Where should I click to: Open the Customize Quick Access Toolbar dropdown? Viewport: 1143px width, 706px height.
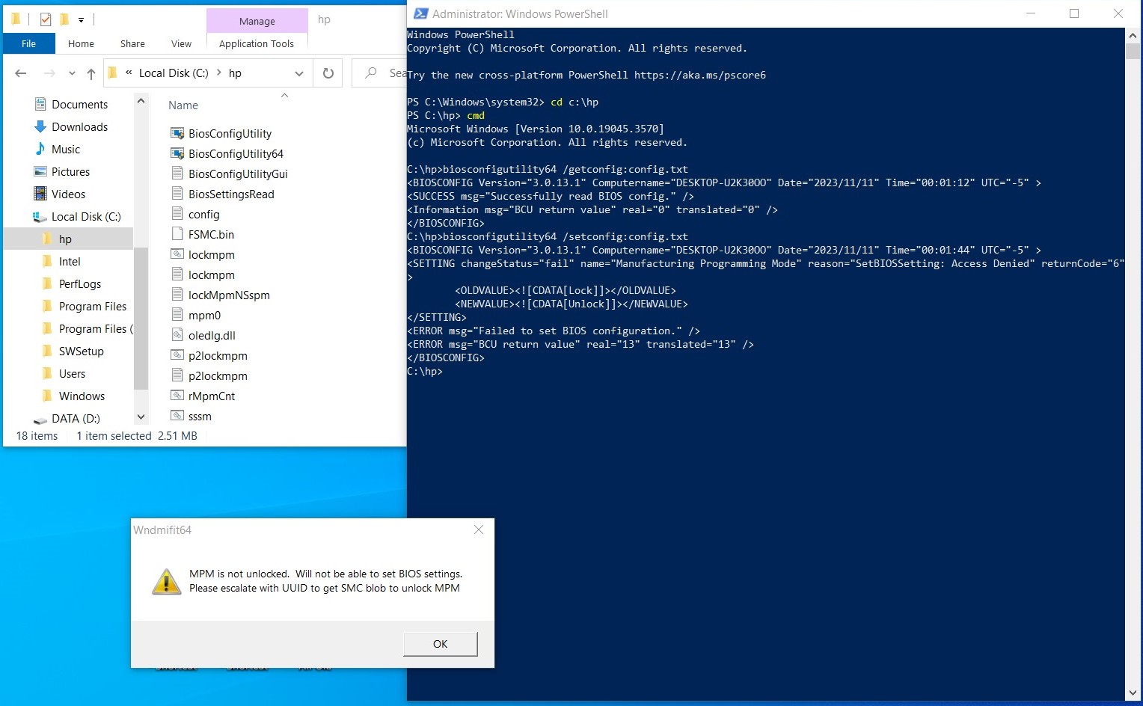(x=81, y=20)
